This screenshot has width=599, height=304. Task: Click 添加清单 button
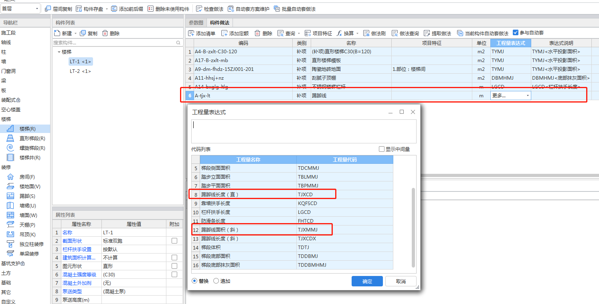(202, 33)
